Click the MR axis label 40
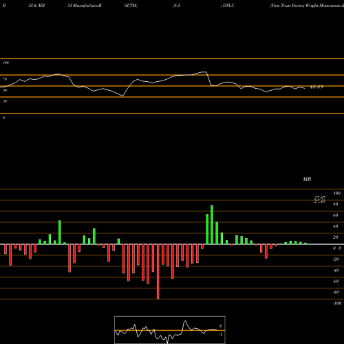Image resolution: width=344 pixels, height=344 pixels. pyautogui.click(x=336, y=226)
